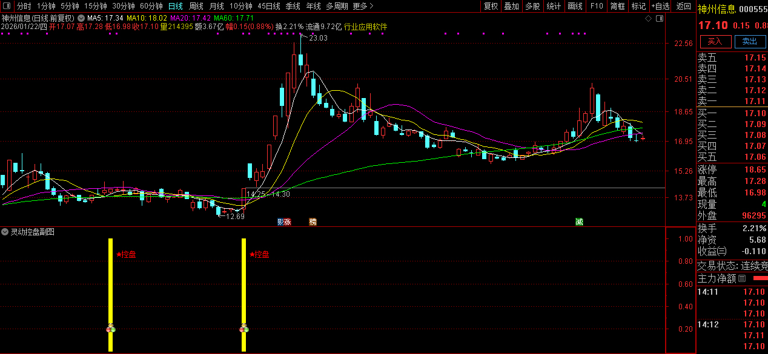Switch to the 年线 yearly chart
768x354 pixels.
point(313,6)
